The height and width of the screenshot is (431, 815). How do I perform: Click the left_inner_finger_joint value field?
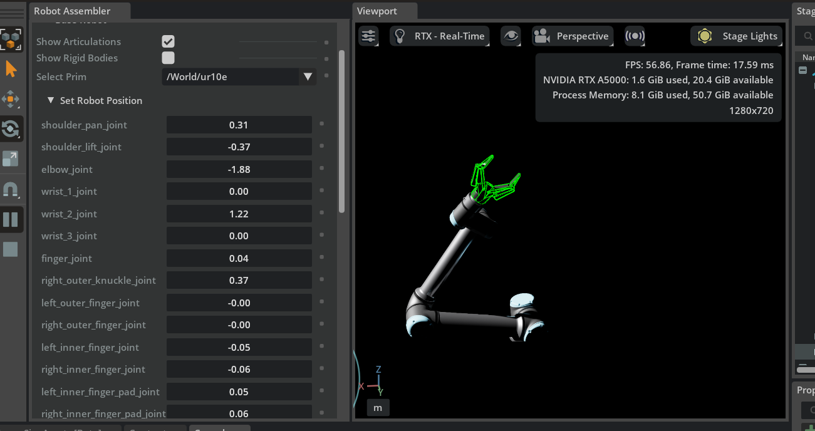tap(239, 347)
